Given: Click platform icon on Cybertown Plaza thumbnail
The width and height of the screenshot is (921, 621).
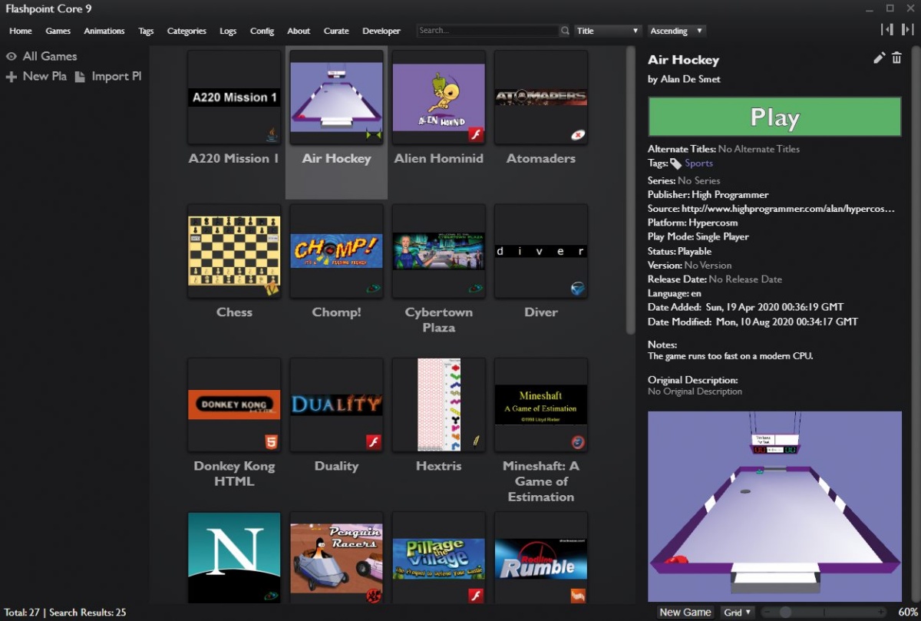Looking at the screenshot, I should (476, 289).
